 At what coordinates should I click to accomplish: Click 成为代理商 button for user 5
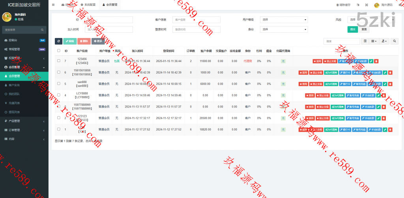point(331,84)
